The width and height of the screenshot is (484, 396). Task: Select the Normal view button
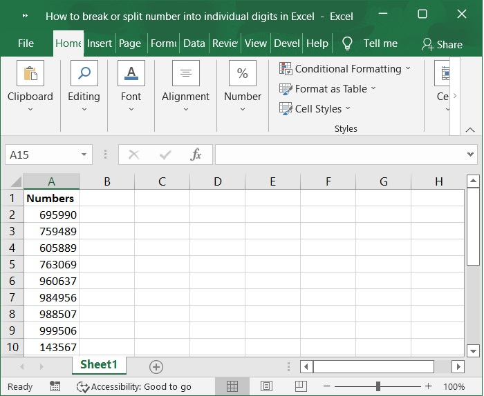pos(232,386)
